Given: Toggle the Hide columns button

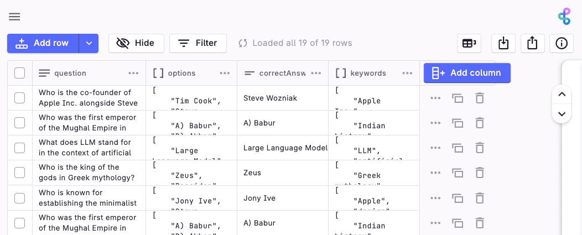Looking at the screenshot, I should tap(136, 43).
